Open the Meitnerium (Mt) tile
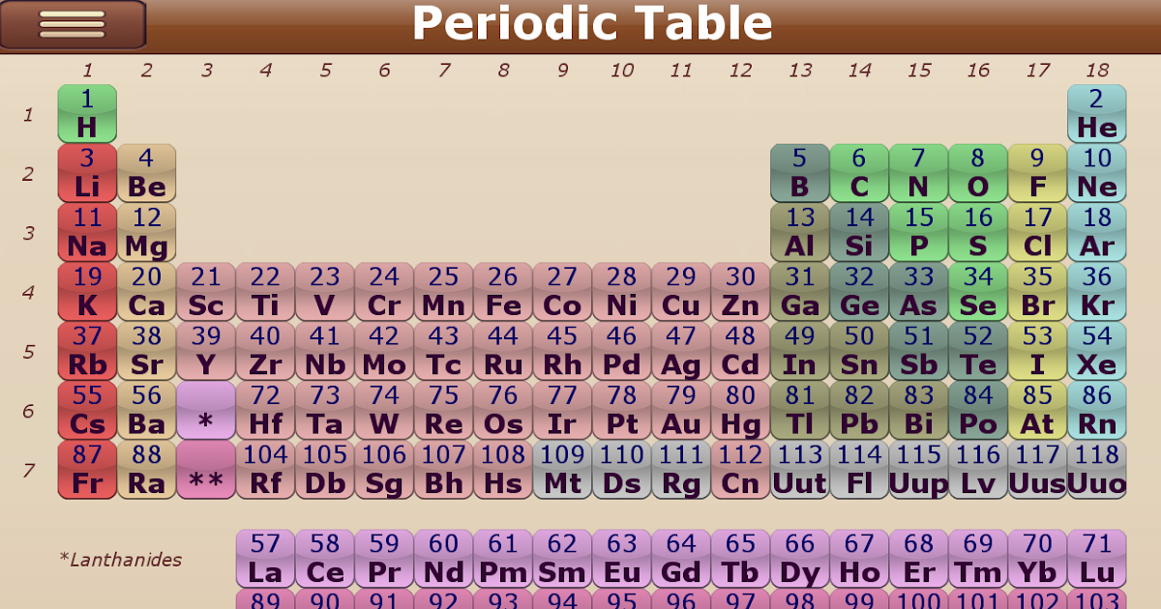Screen dimensions: 1161x609 pos(562,470)
